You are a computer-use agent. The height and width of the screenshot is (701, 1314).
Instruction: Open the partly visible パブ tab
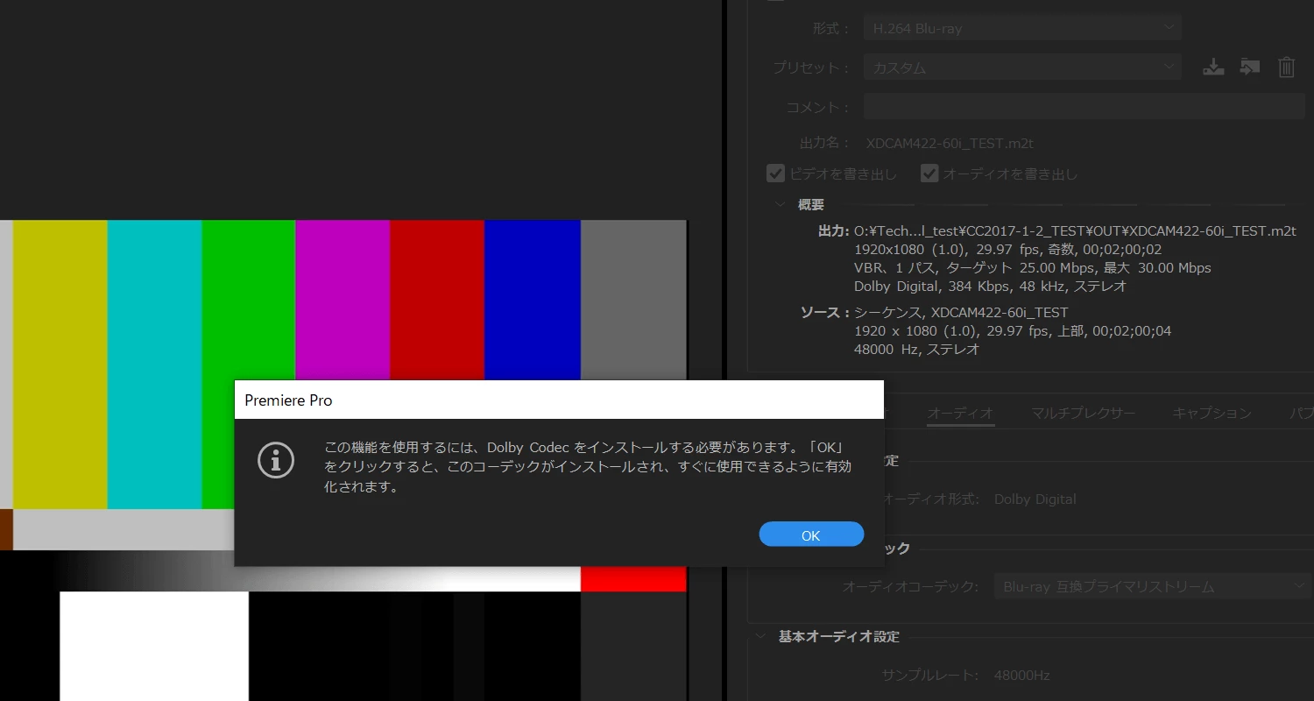1301,413
